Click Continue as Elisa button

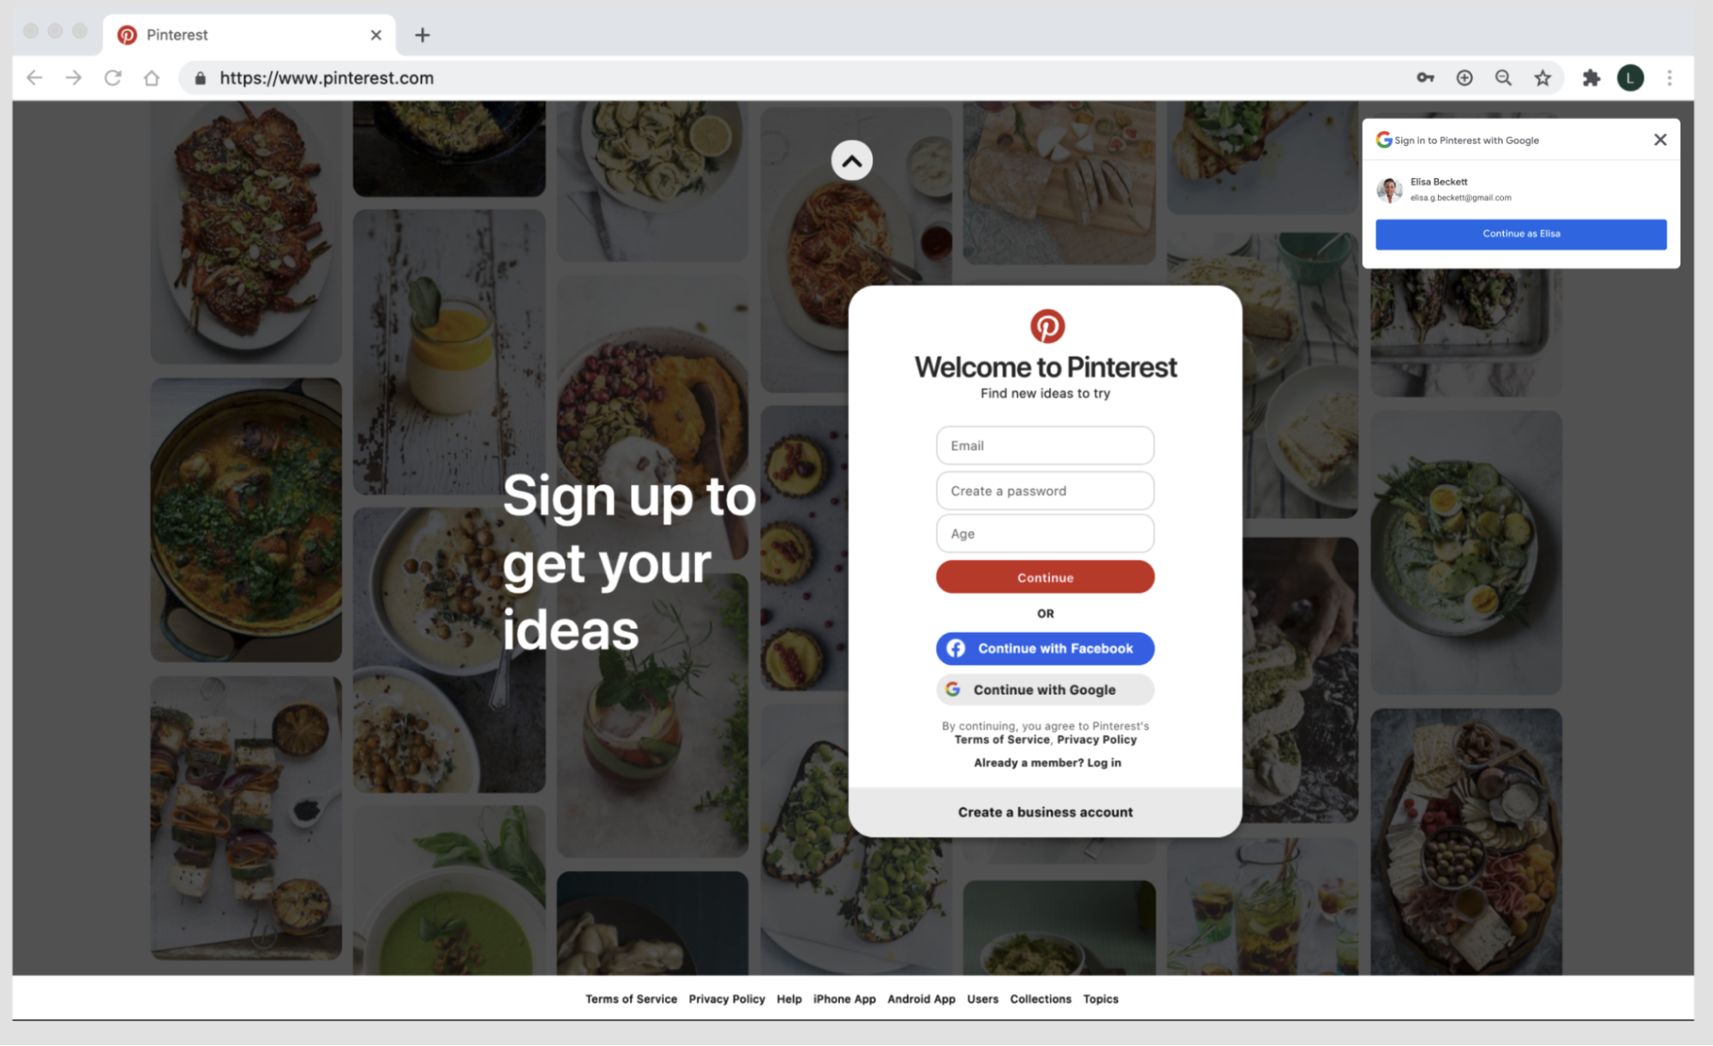[1521, 232]
